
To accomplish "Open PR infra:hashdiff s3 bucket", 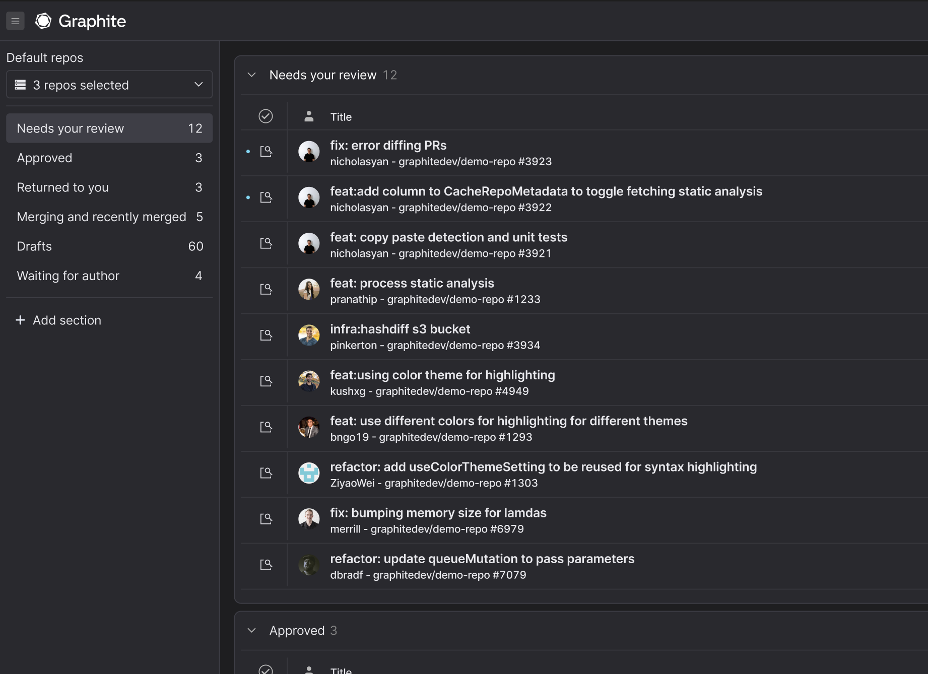I will (x=400, y=329).
